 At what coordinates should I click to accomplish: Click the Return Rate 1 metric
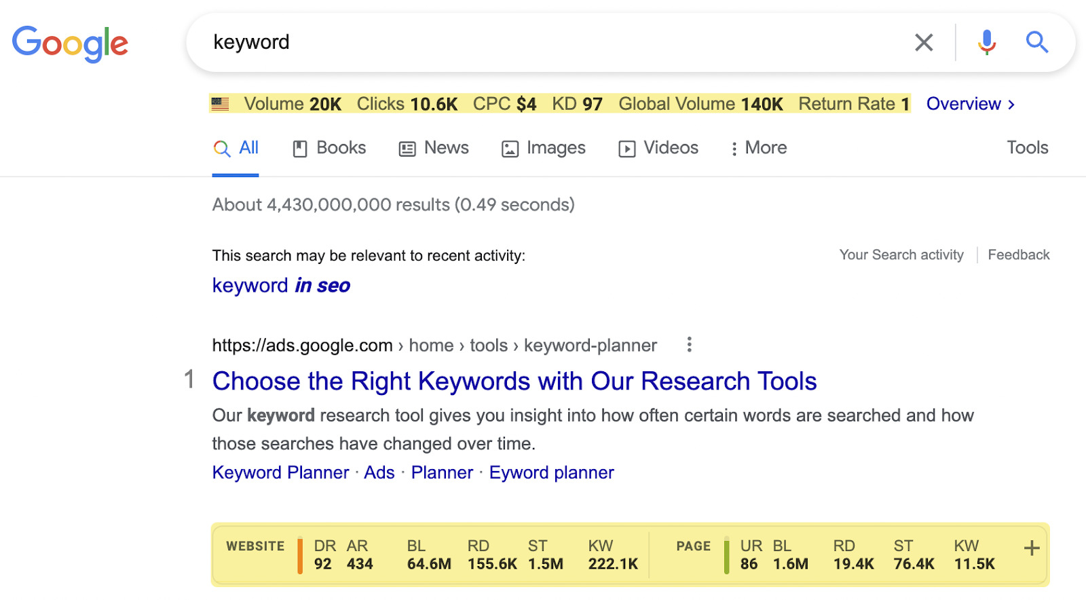coord(854,104)
